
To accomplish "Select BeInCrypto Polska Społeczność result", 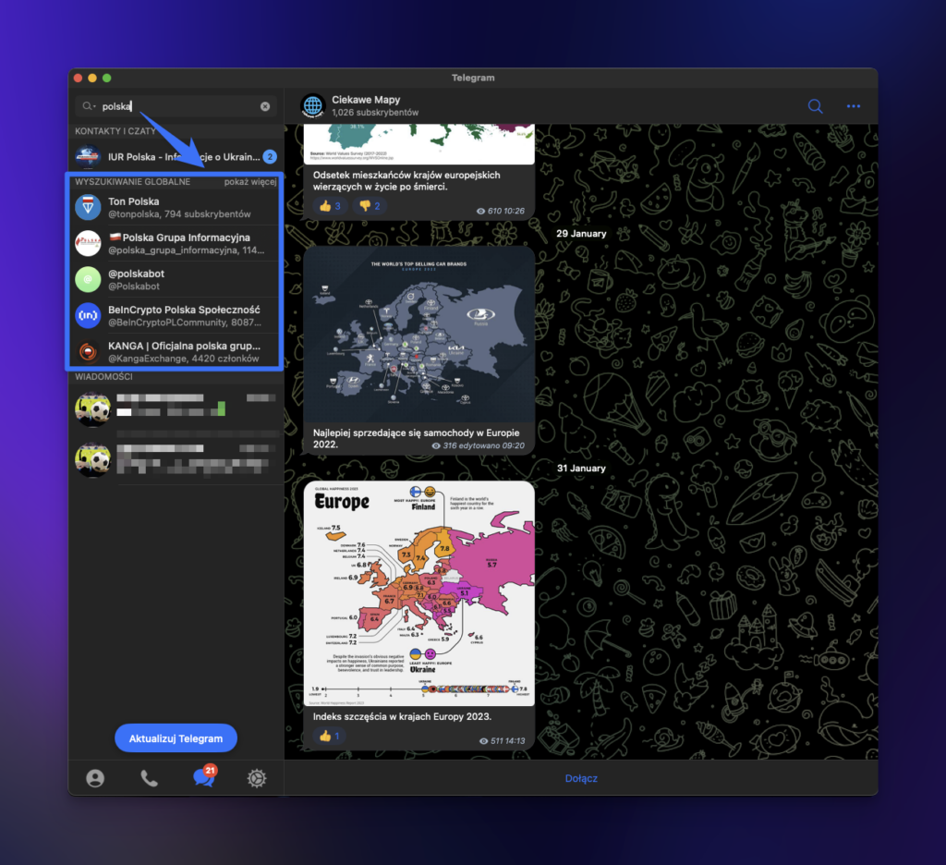I will (x=176, y=315).
